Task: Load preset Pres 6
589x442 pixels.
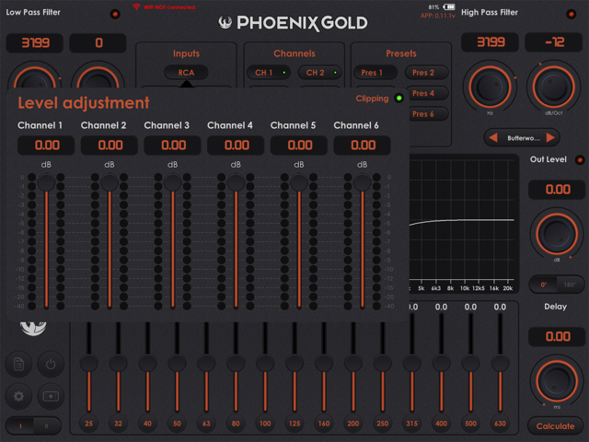Action: (x=428, y=114)
